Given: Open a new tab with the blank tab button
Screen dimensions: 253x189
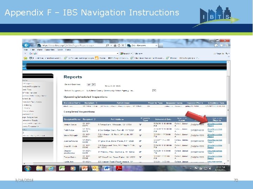Looking at the screenshot, I should point(161,45).
